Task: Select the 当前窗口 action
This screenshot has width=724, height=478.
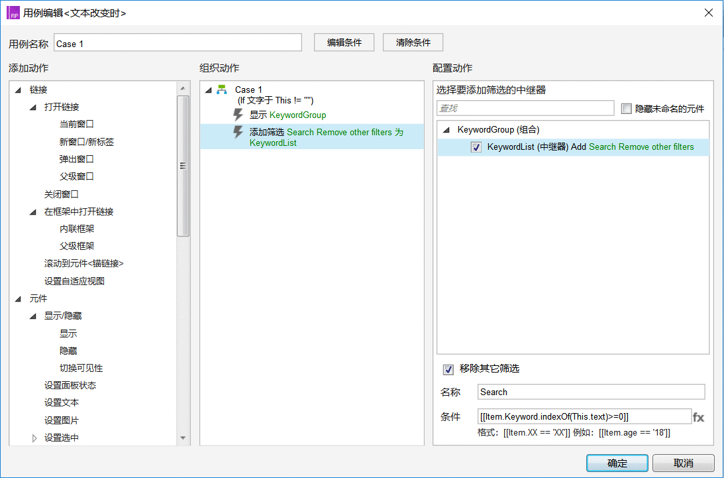Action: pos(77,124)
